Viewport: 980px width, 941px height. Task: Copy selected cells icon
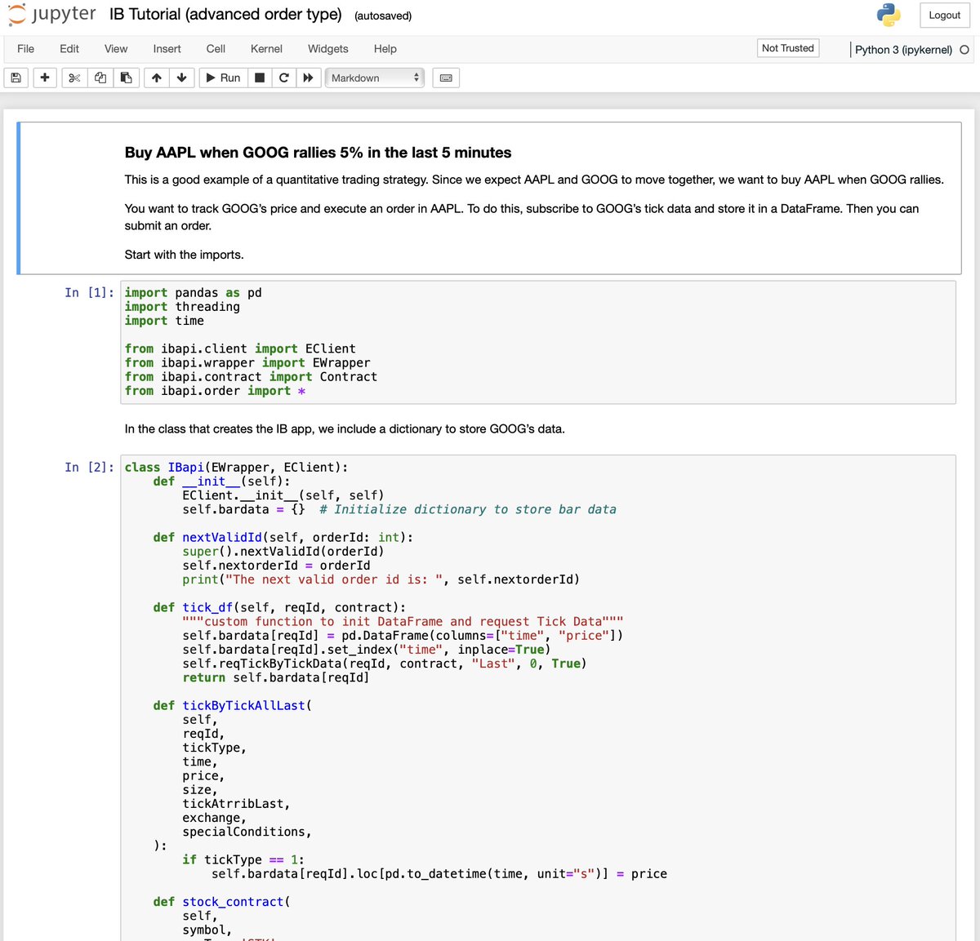point(100,78)
